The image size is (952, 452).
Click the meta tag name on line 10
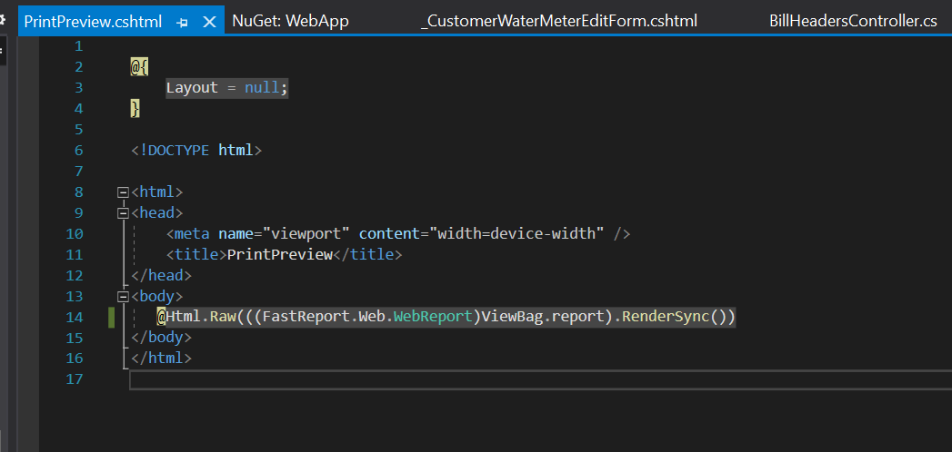[x=192, y=234]
